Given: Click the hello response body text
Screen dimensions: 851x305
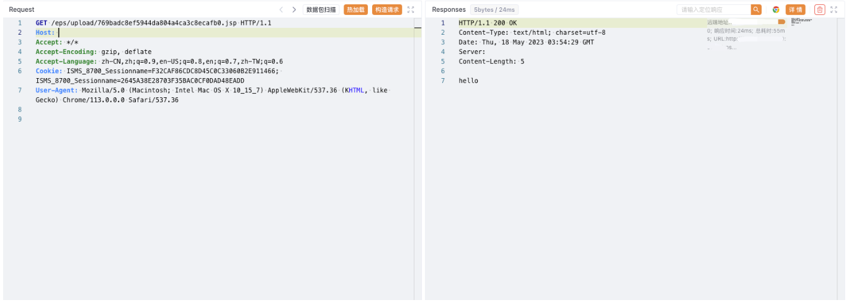Looking at the screenshot, I should [468, 81].
